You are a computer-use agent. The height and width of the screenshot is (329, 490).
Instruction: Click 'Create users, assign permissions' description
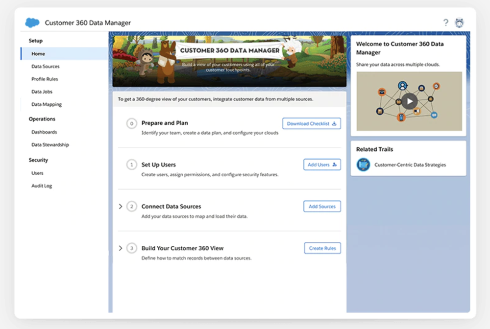pyautogui.click(x=210, y=174)
